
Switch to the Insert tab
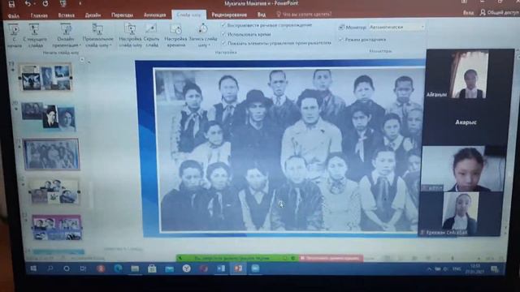coord(67,15)
